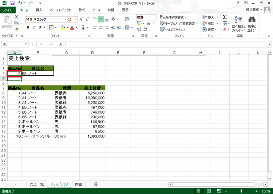
Task: Switch to the 数式 ribbon tab
Action: [x=82, y=10]
